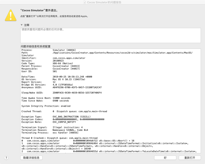Click System Integrity Protection: enabled line

pyautogui.click(x=46, y=106)
